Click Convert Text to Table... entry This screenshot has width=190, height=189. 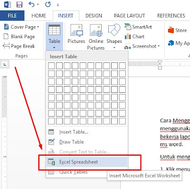click(87, 152)
